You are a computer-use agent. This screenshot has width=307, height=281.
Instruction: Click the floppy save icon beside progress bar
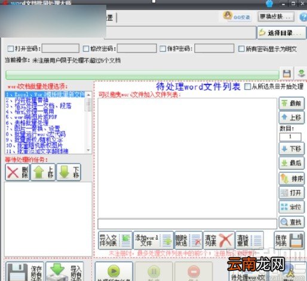[287, 73]
